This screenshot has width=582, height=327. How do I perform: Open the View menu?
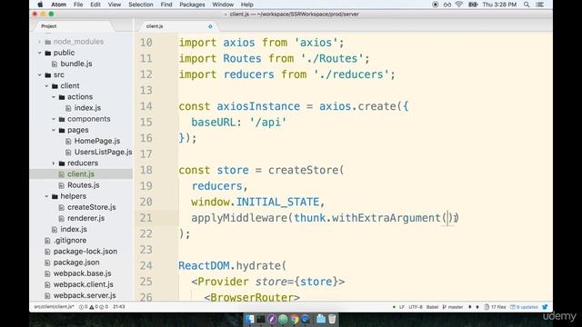(115, 5)
